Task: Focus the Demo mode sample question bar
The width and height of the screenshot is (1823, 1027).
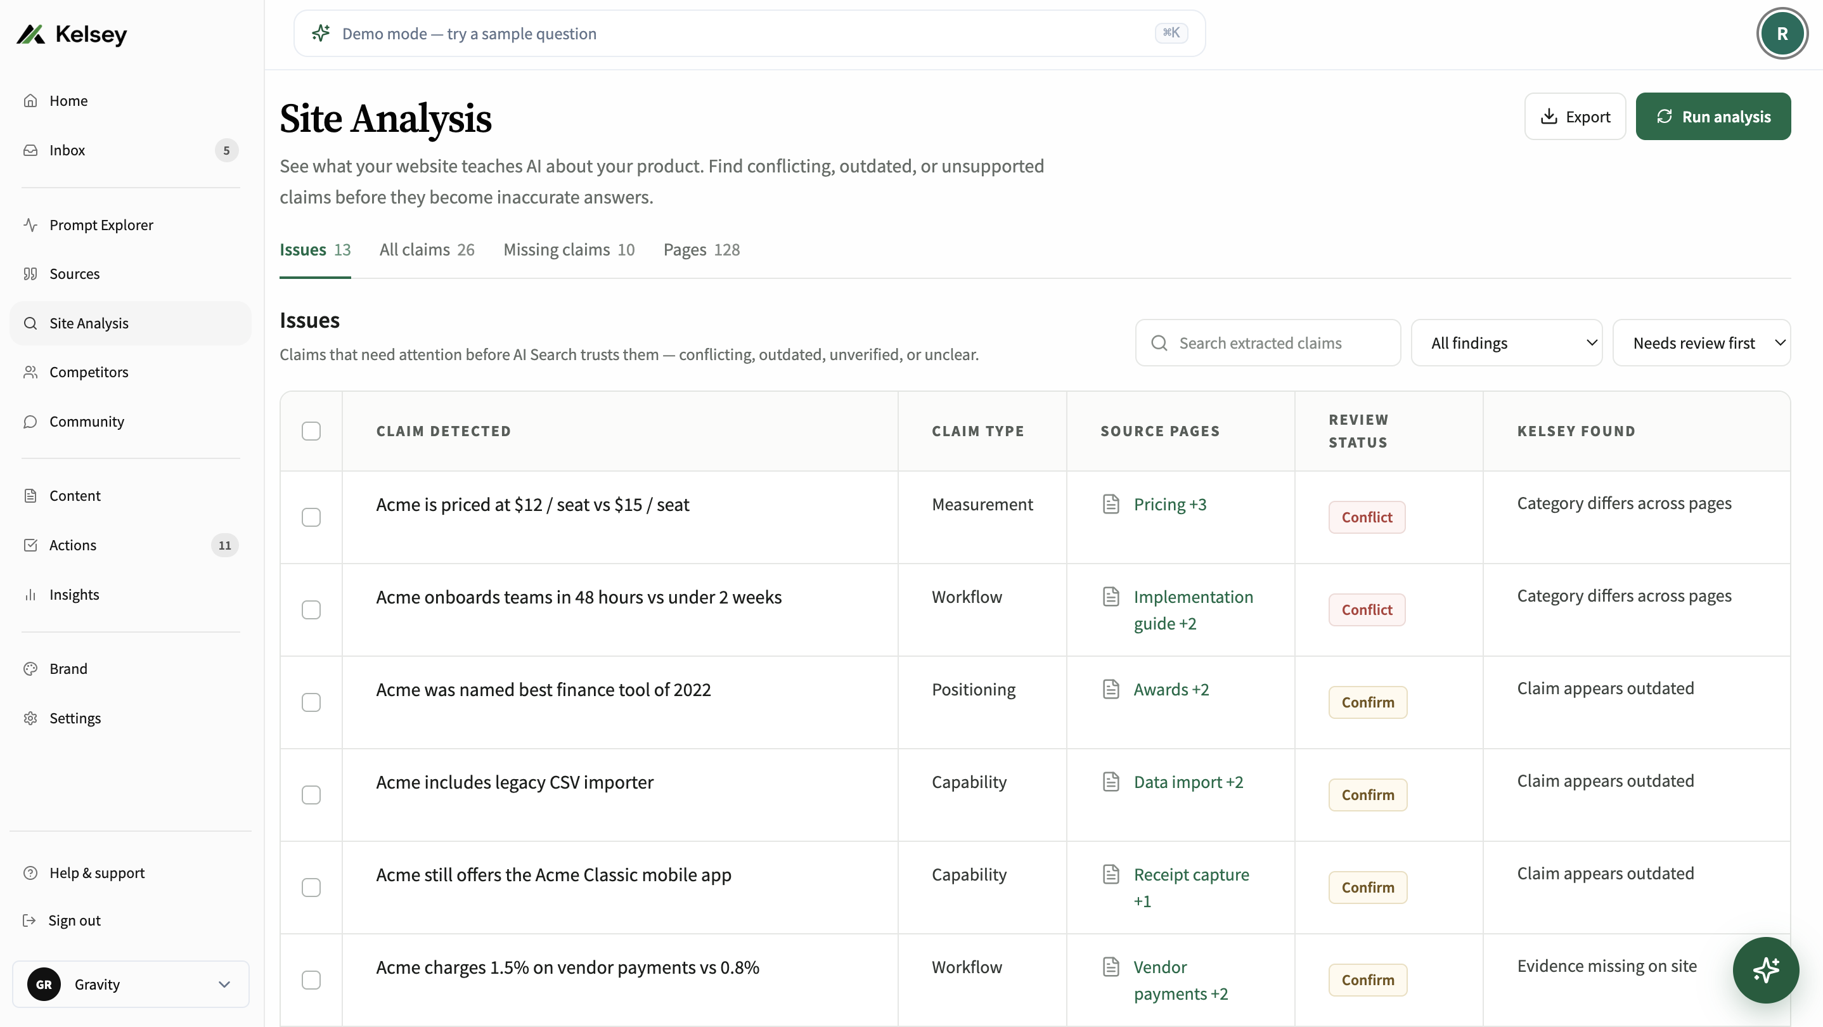Action: tap(749, 33)
